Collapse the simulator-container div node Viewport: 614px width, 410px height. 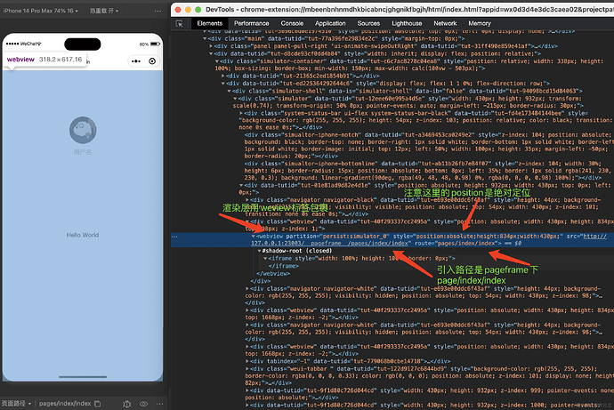pyautogui.click(x=217, y=61)
